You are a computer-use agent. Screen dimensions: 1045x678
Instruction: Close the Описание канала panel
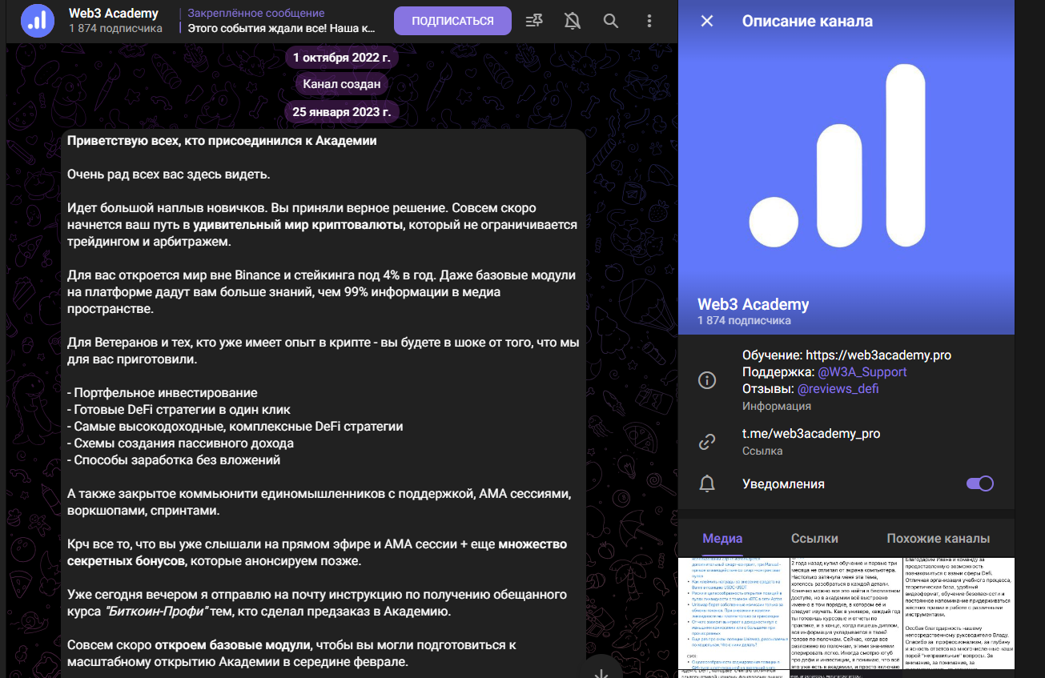click(x=707, y=22)
